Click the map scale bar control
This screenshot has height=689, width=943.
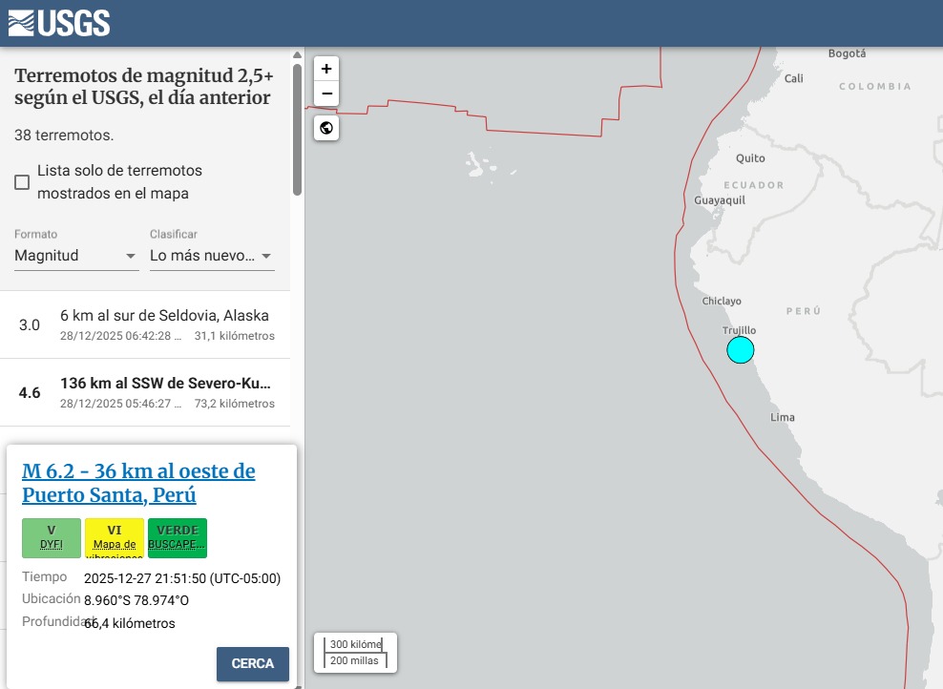click(355, 653)
